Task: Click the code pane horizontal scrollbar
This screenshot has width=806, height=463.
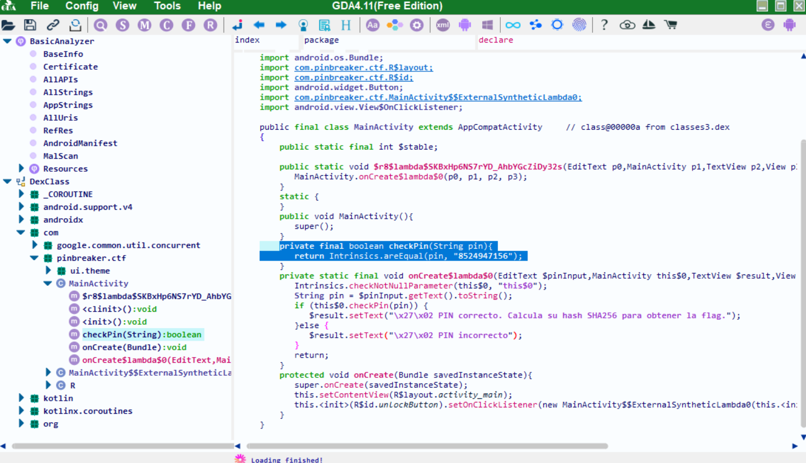Action: point(427,446)
